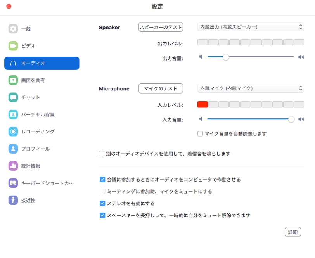This screenshot has height=258, width=315.
Task: Click the スピーカーのテスト button
Action: click(x=161, y=27)
